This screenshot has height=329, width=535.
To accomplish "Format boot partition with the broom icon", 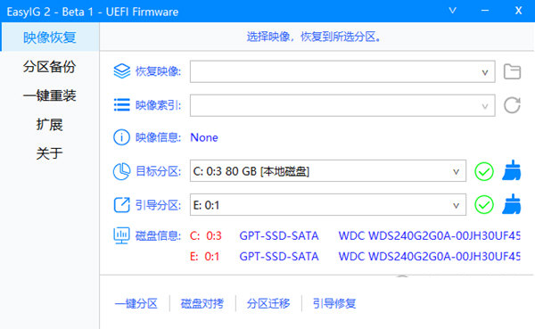I will [512, 204].
